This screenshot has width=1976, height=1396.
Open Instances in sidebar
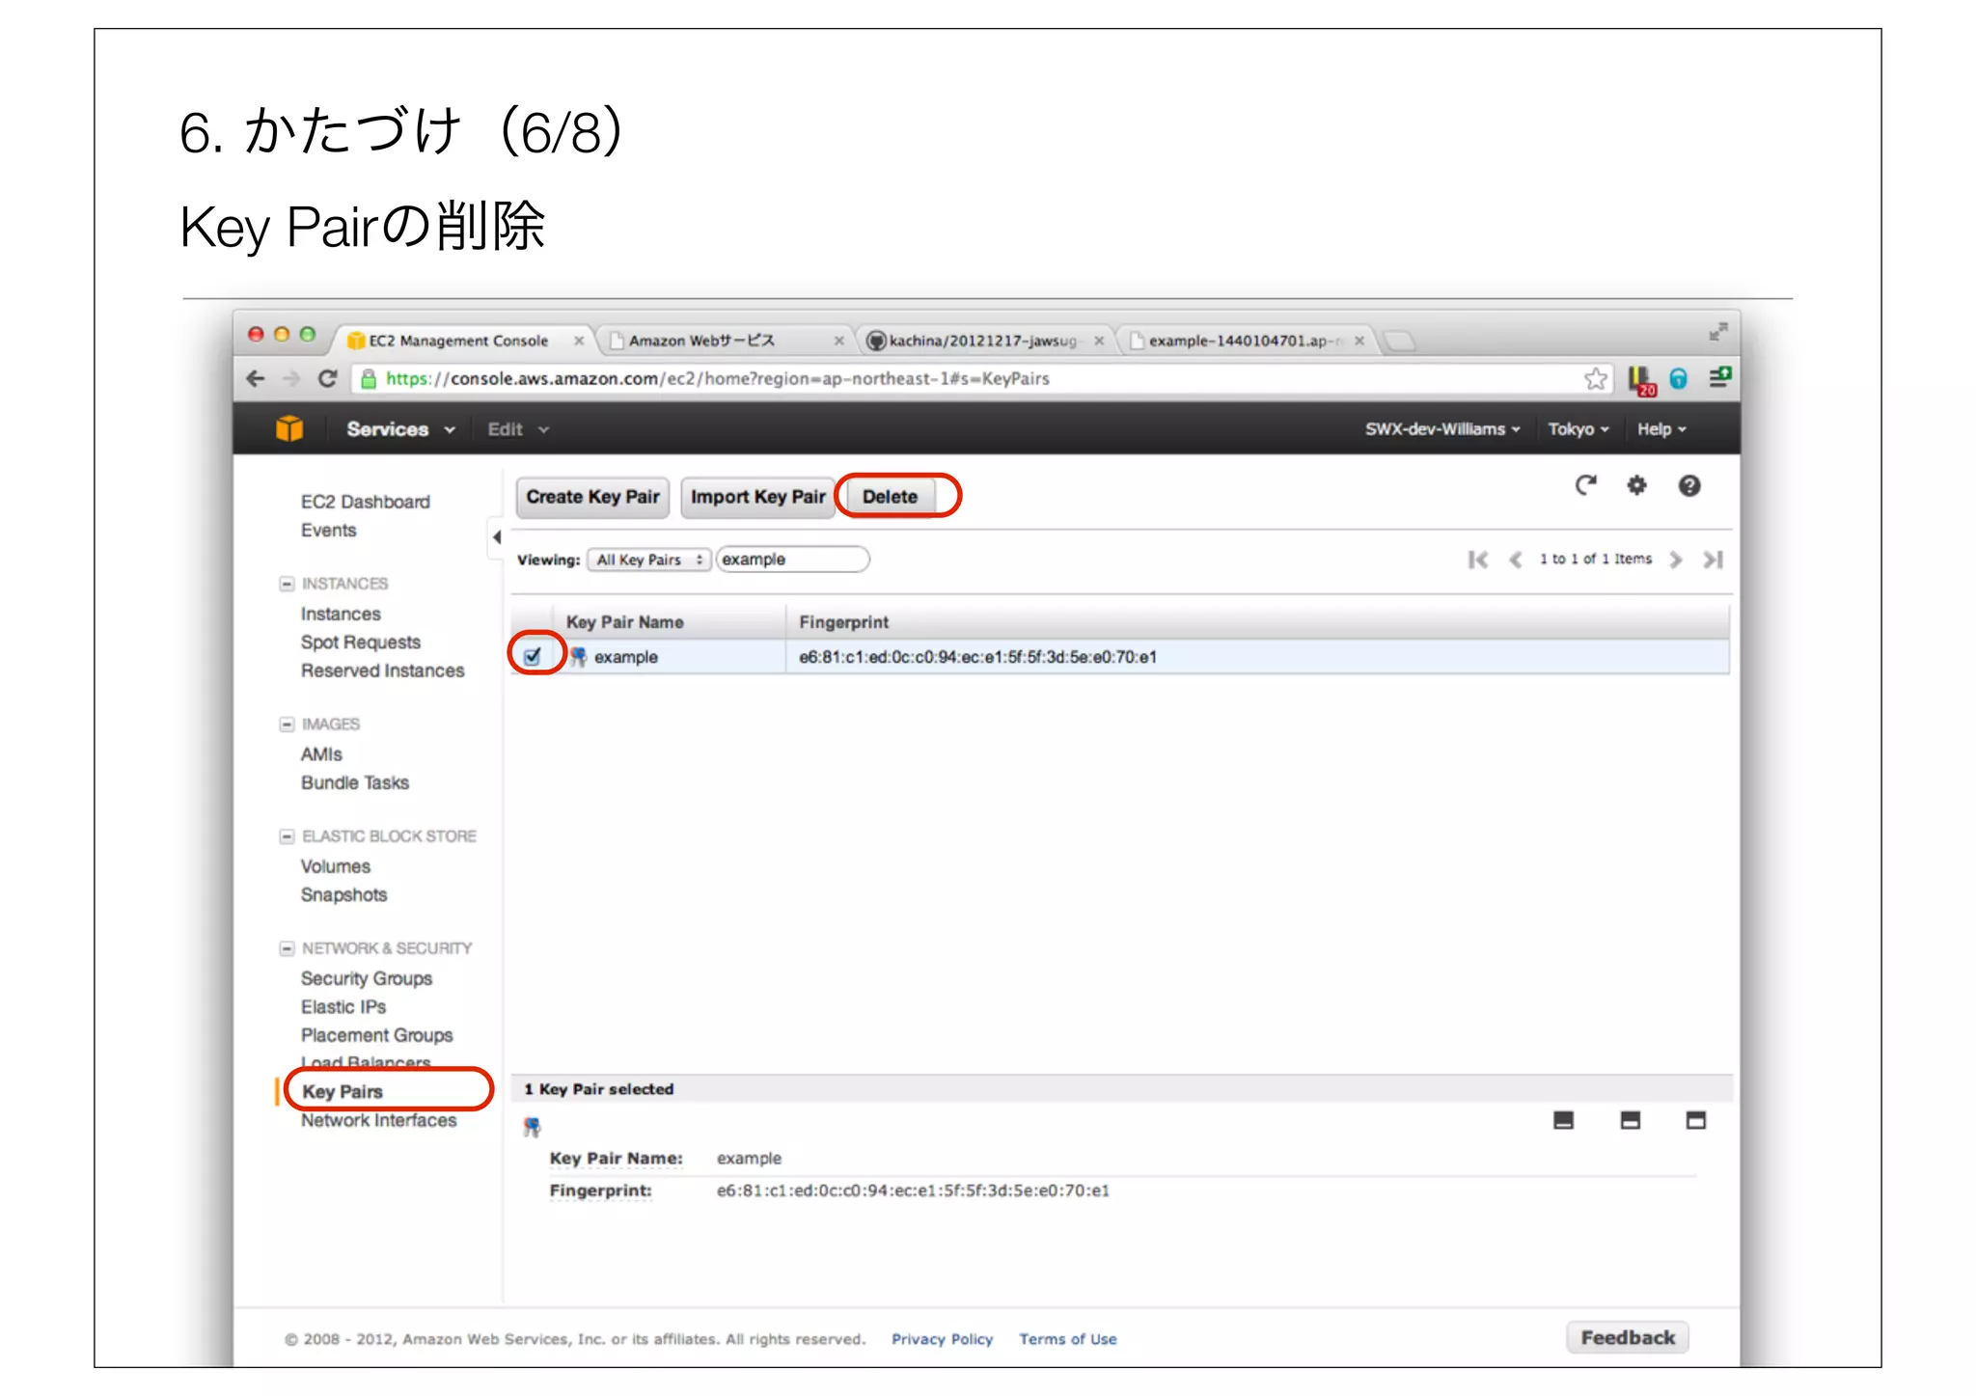point(341,614)
